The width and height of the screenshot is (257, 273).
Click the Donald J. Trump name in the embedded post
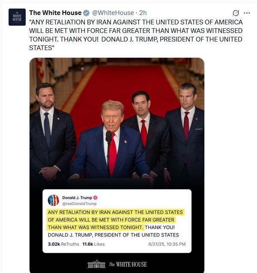pyautogui.click(x=77, y=198)
